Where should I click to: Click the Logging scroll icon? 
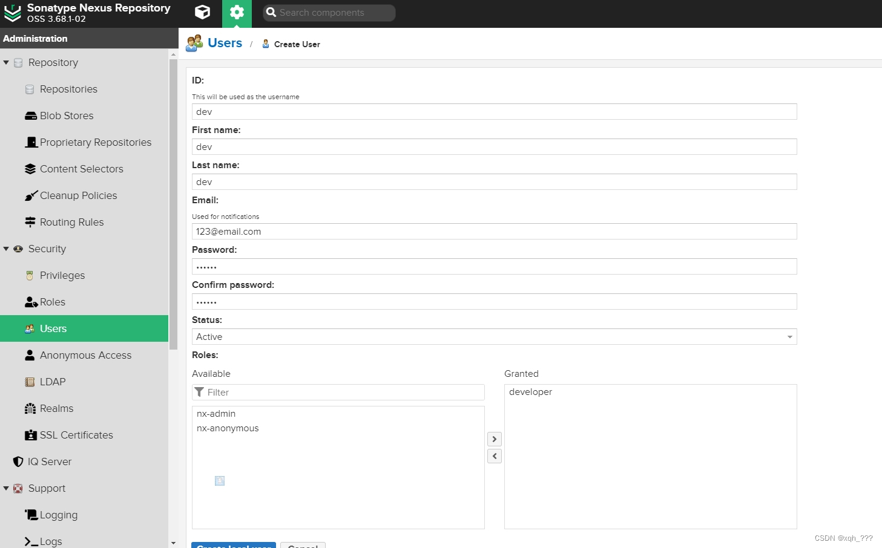click(31, 515)
